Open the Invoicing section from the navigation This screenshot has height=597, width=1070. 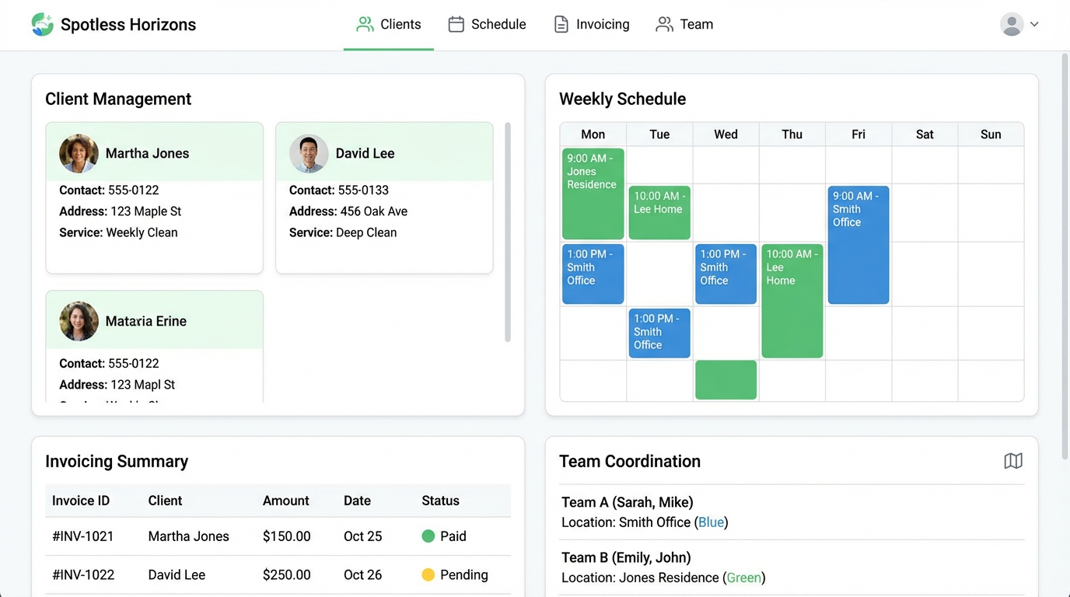point(602,24)
